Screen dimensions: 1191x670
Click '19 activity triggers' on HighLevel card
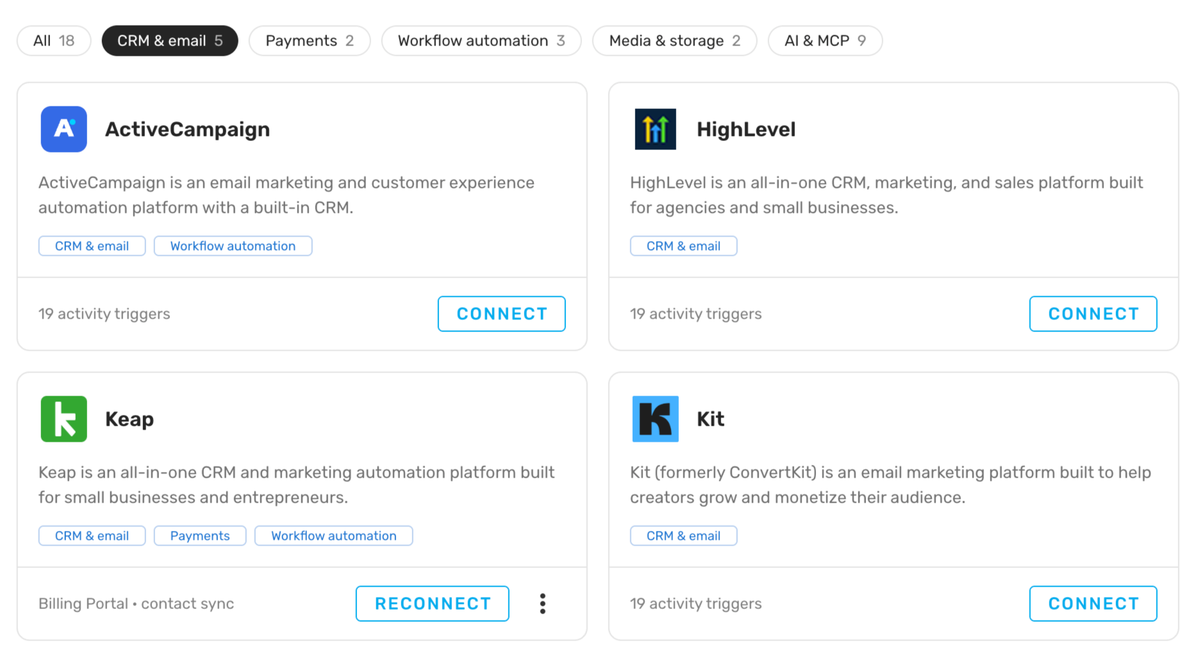coord(695,314)
